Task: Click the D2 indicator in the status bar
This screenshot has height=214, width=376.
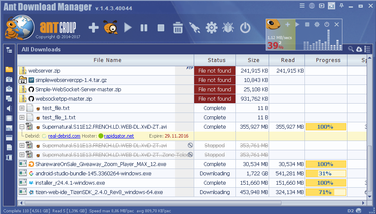Action: [350, 211]
